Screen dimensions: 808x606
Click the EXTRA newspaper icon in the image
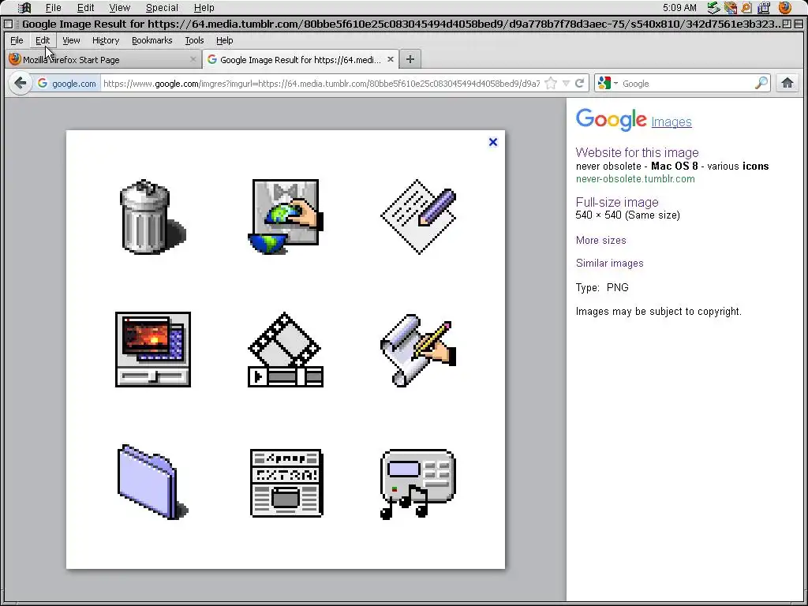(286, 483)
